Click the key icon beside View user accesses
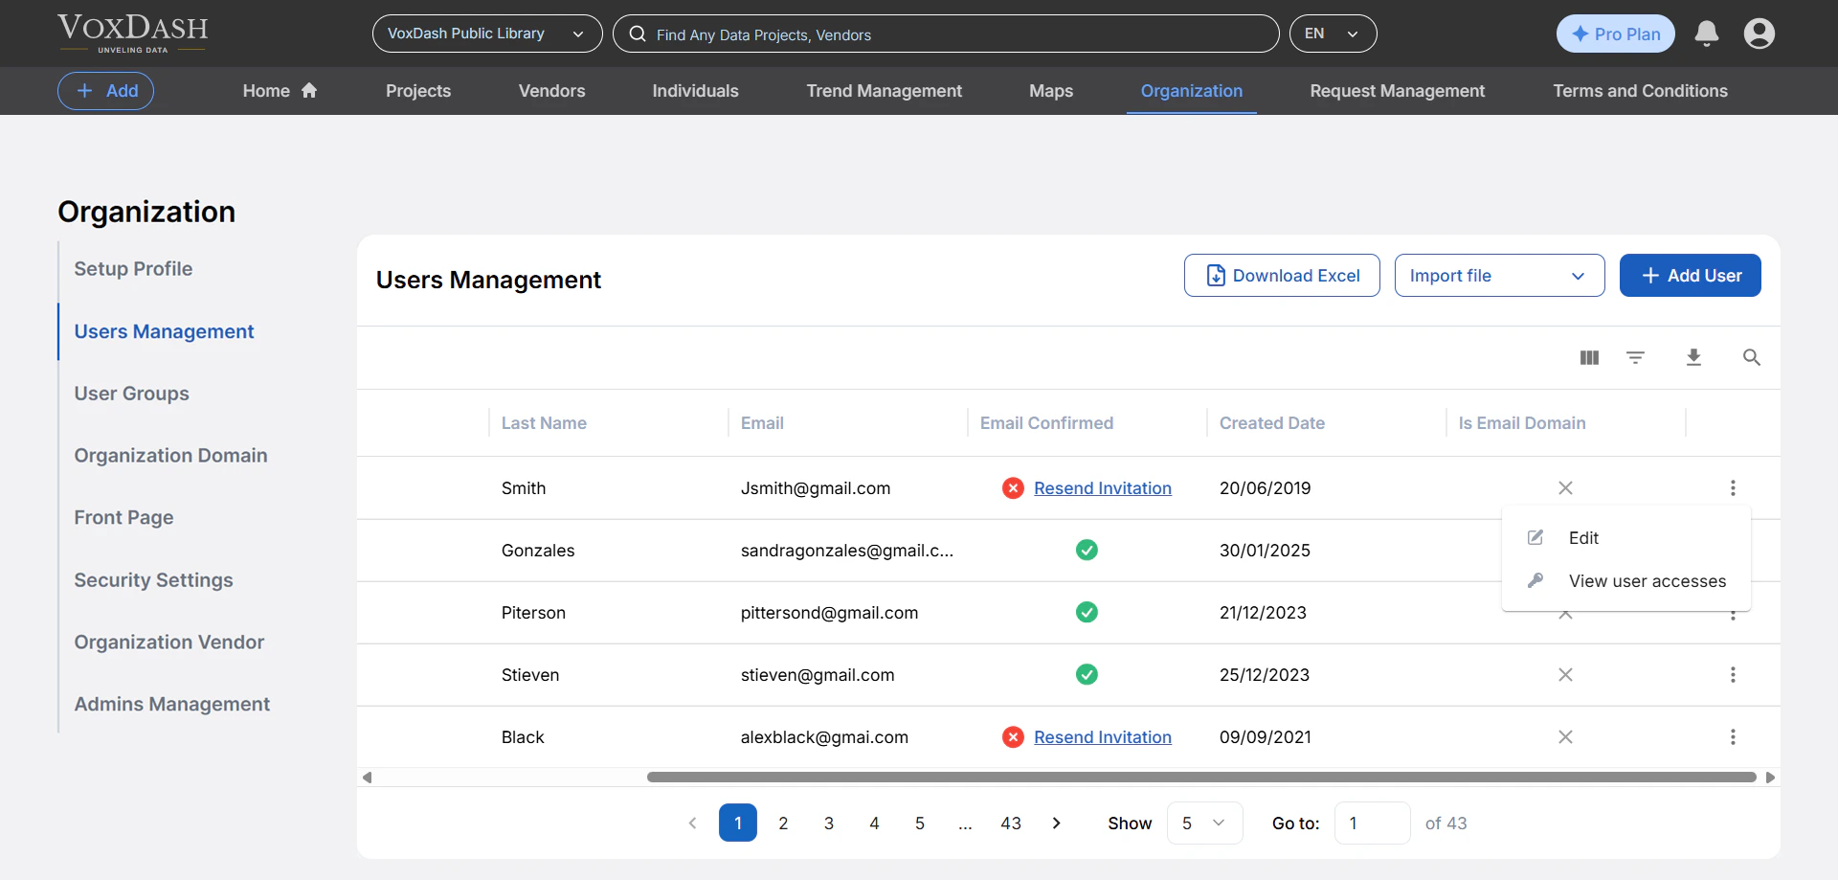This screenshot has height=880, width=1838. (1535, 580)
